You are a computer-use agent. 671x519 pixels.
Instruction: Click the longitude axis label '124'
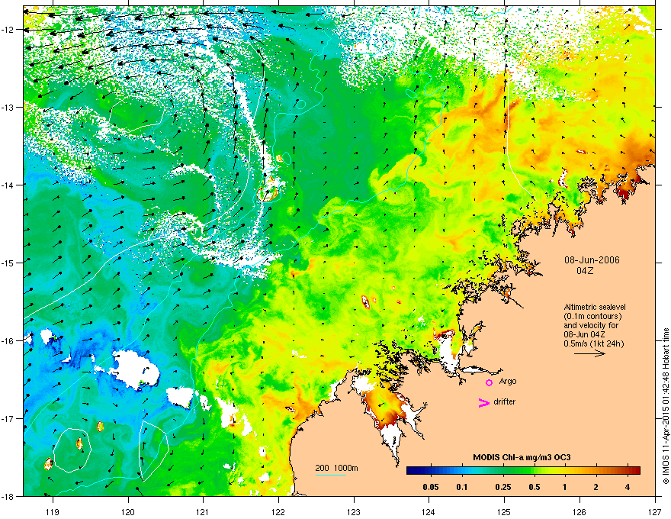(x=429, y=511)
